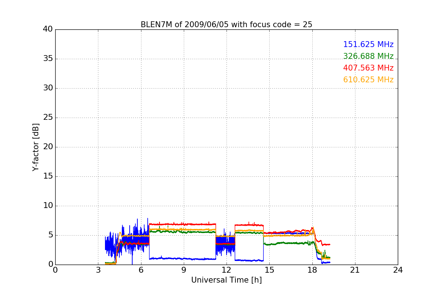The width and height of the screenshot is (442, 294).
Task: Click the x-axis tick label 9
Action: pos(184,270)
